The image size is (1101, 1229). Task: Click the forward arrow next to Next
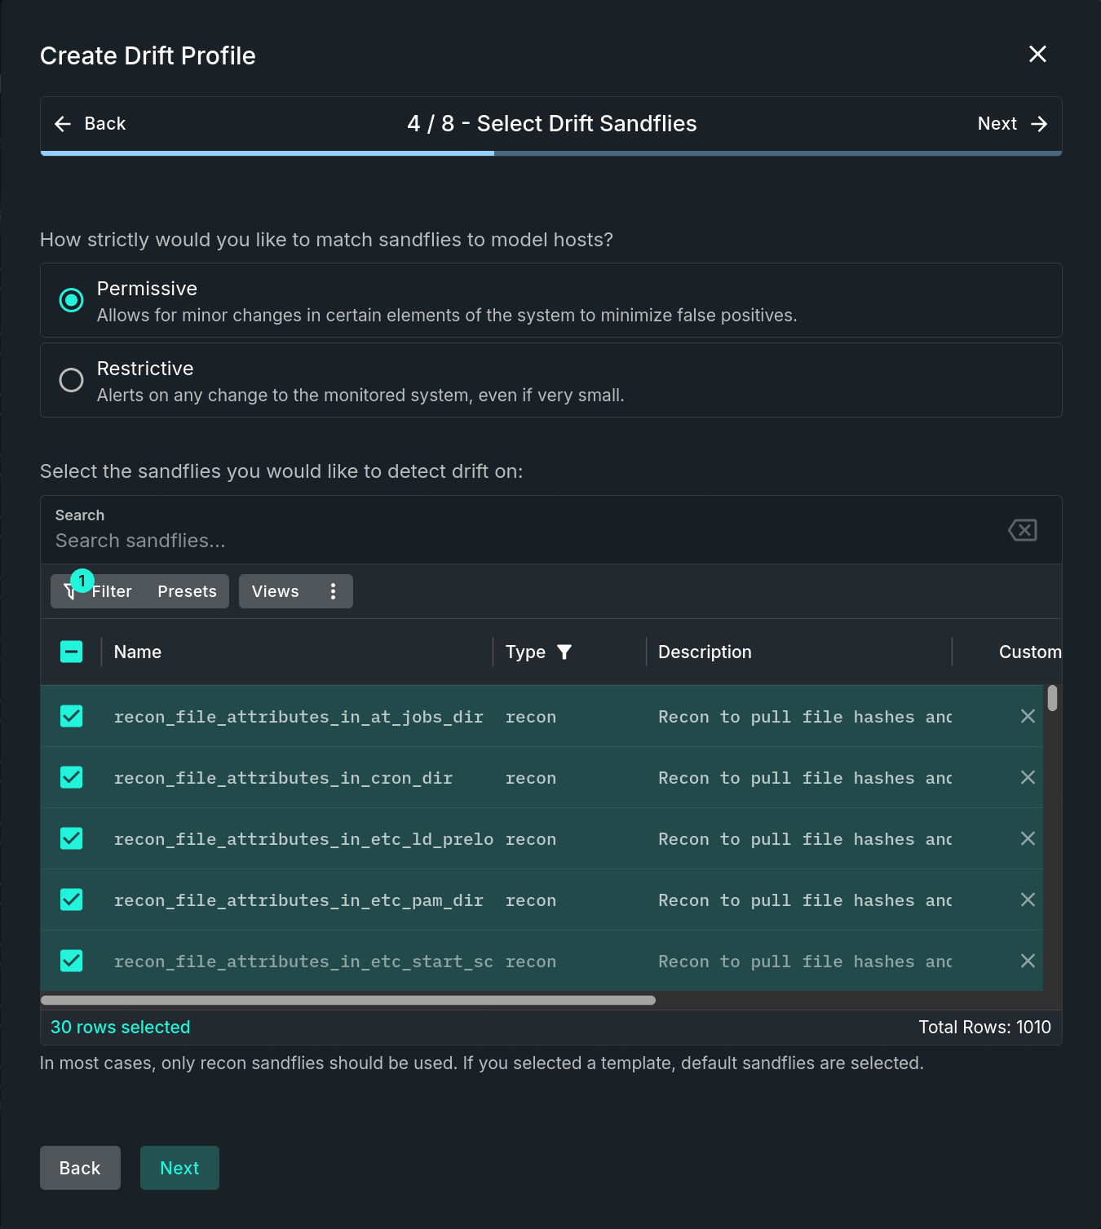pos(1039,123)
